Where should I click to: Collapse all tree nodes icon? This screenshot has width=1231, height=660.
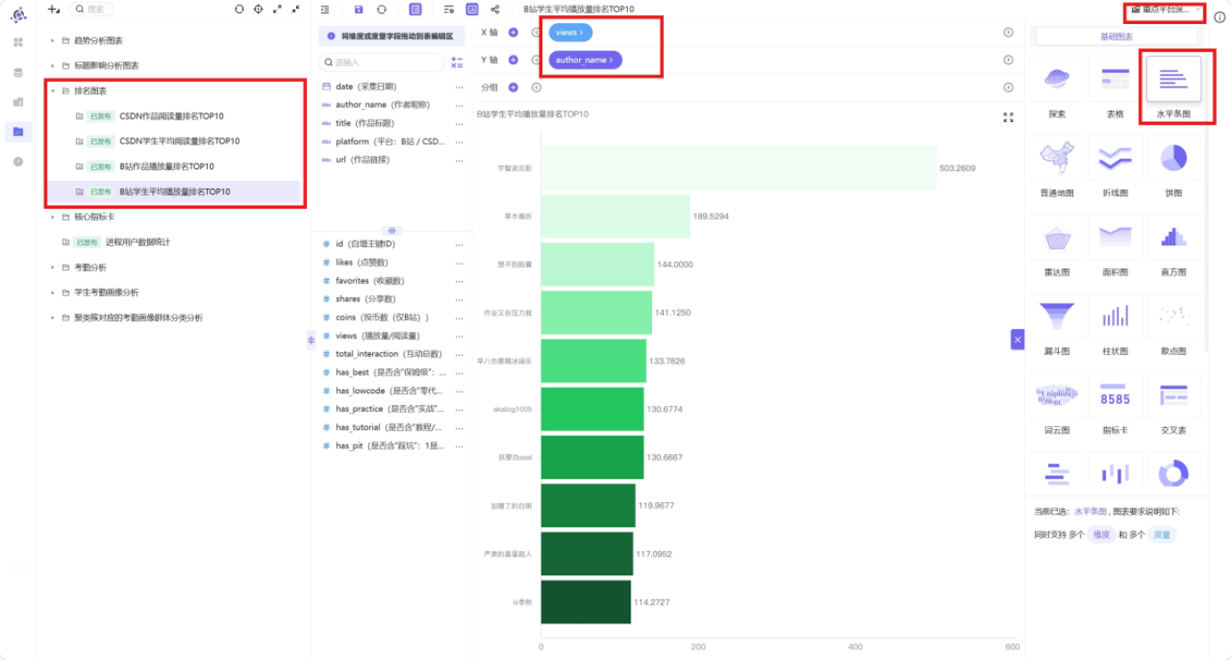point(296,9)
